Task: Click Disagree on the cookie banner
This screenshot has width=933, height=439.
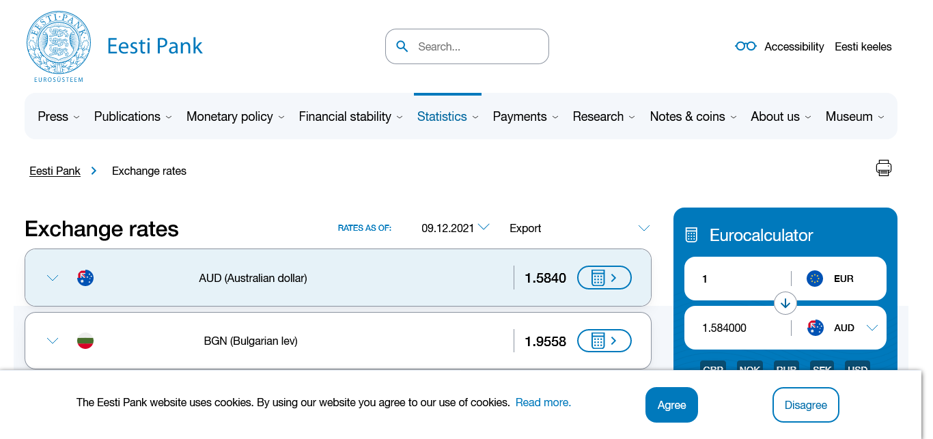Action: pos(805,405)
